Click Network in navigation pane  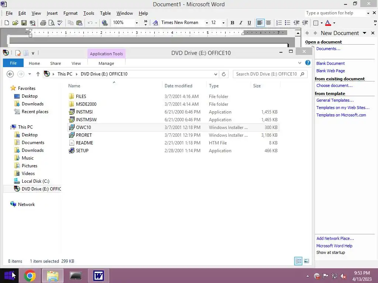coord(26,204)
